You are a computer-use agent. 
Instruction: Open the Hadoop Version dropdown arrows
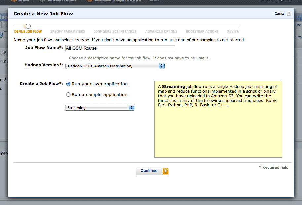click(161, 66)
